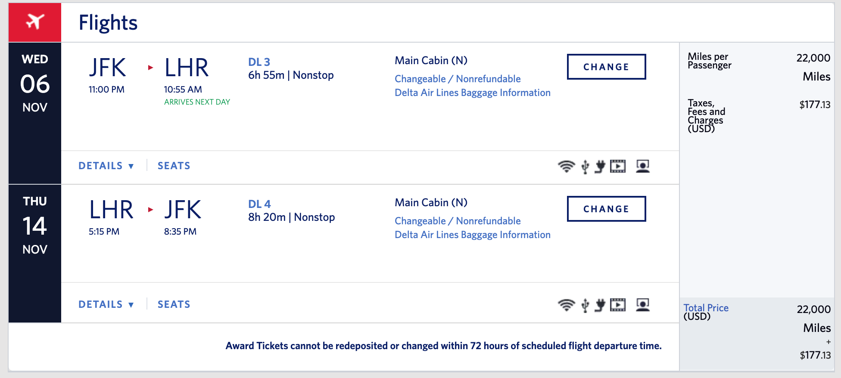Click the power outlet icon for DL 3

[x=600, y=166]
